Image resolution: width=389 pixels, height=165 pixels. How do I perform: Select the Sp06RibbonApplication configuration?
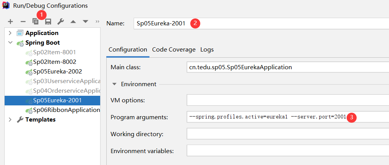66,110
